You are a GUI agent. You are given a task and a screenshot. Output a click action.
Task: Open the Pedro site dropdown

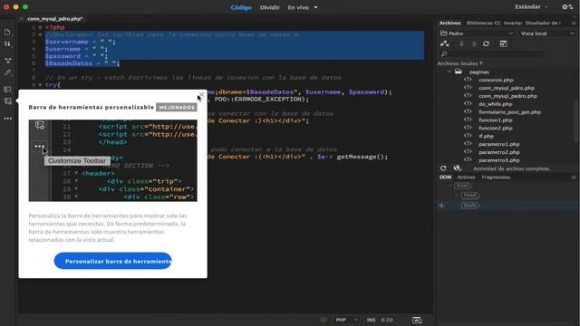pos(477,34)
